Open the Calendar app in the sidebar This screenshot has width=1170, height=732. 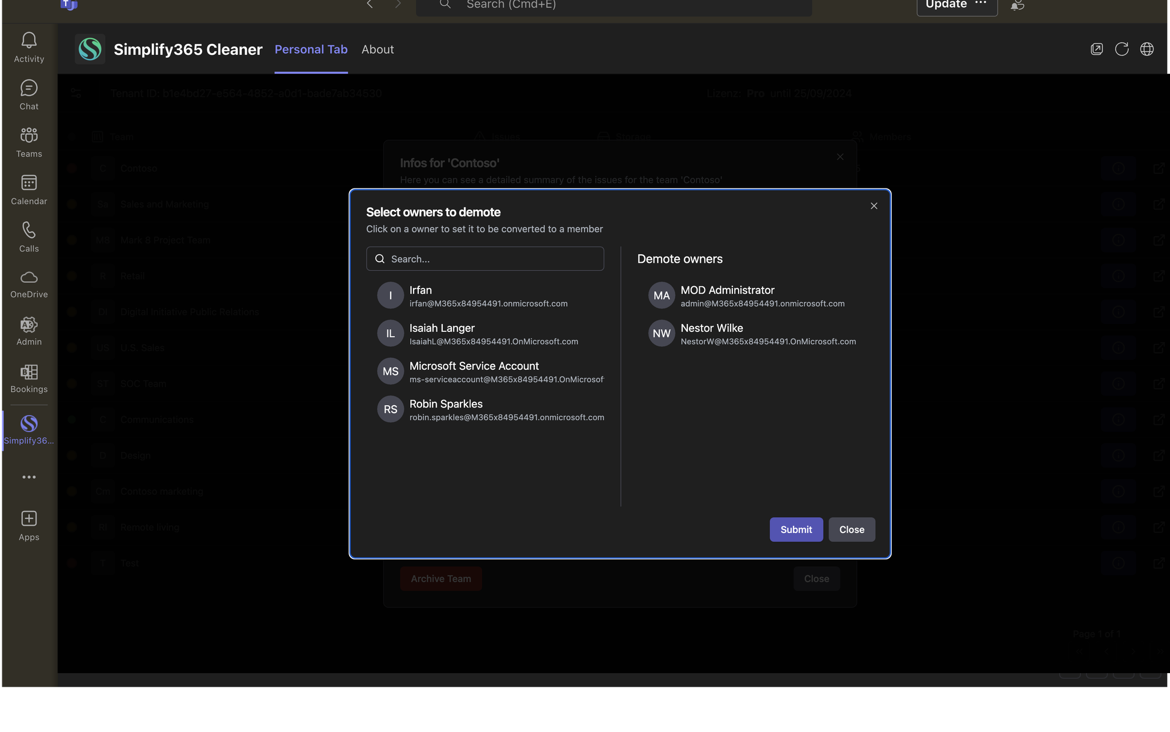tap(29, 189)
